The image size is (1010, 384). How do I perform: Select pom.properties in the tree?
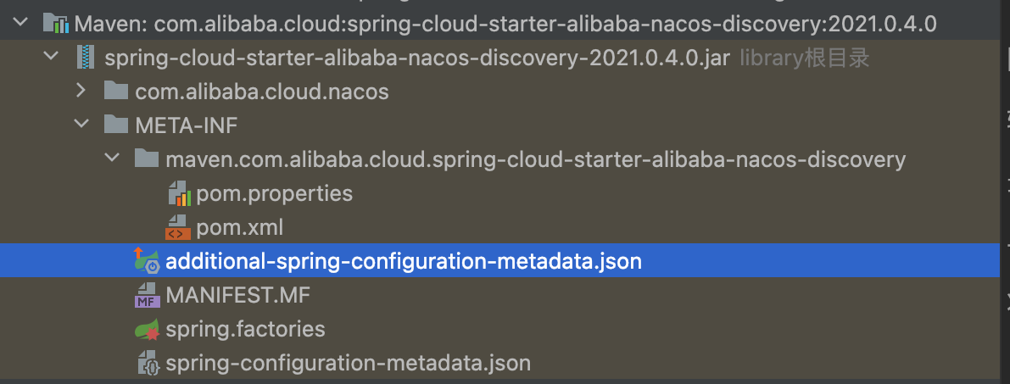pos(274,193)
